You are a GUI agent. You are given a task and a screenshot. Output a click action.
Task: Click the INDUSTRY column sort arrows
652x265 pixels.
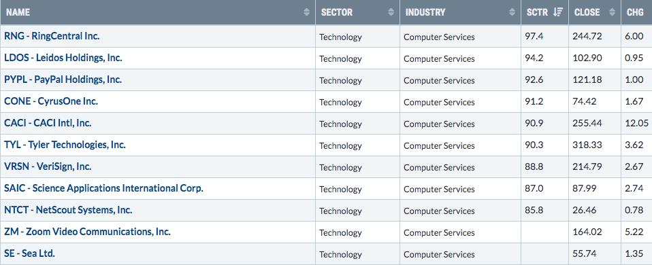[512, 12]
